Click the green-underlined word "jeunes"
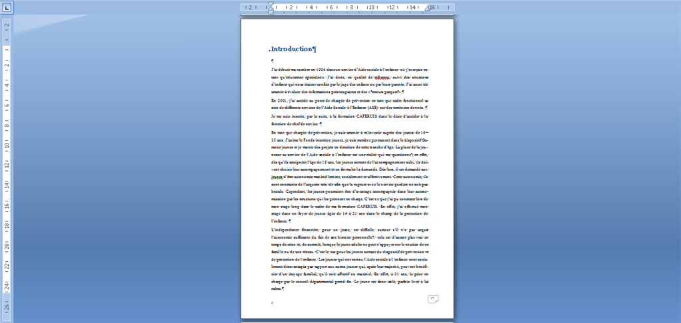This screenshot has width=681, height=323. coord(277,177)
